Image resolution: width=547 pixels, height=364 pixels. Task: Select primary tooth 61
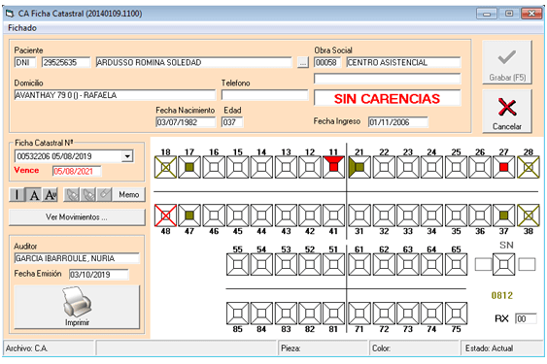pos(359,265)
